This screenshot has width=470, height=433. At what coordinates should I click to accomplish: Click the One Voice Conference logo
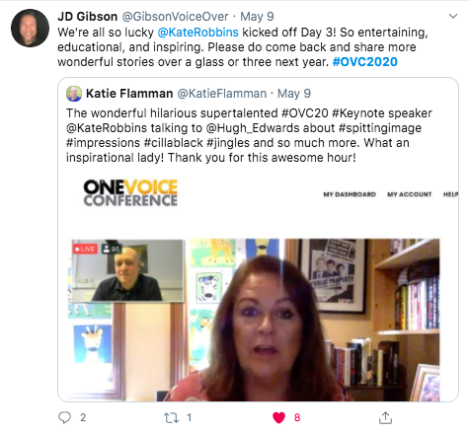click(130, 192)
